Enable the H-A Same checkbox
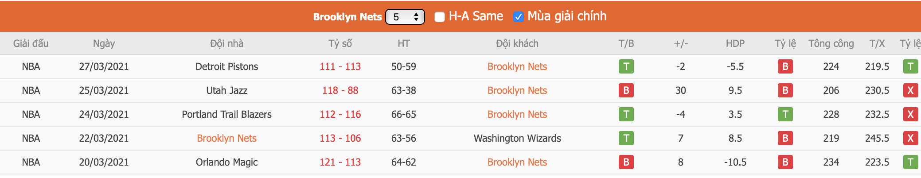This screenshot has width=921, height=178. point(439,17)
